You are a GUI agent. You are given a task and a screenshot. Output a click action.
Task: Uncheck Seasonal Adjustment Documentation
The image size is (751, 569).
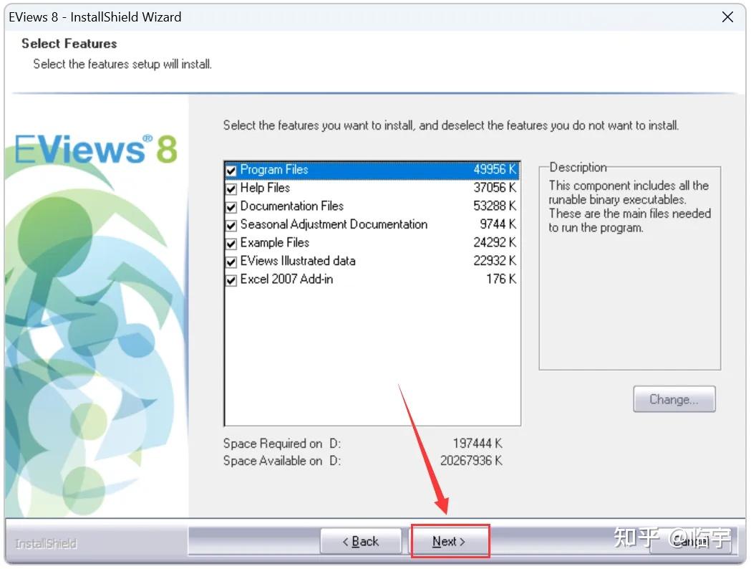point(231,224)
